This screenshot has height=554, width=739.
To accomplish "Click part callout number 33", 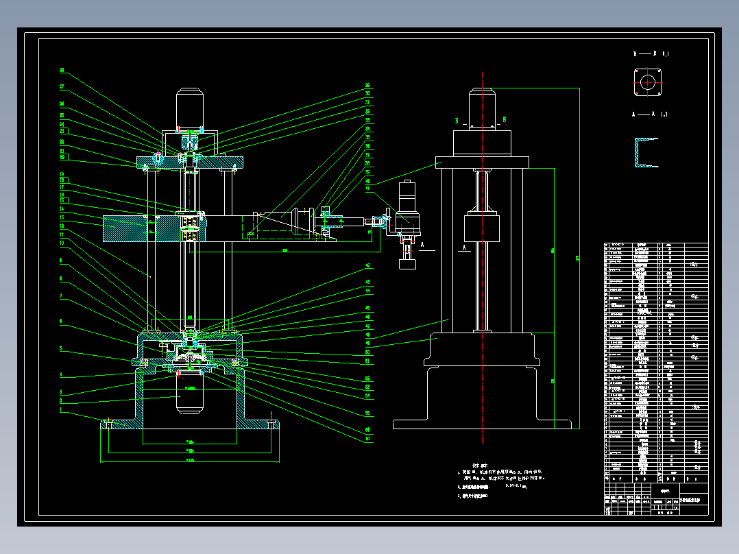I will [367, 120].
